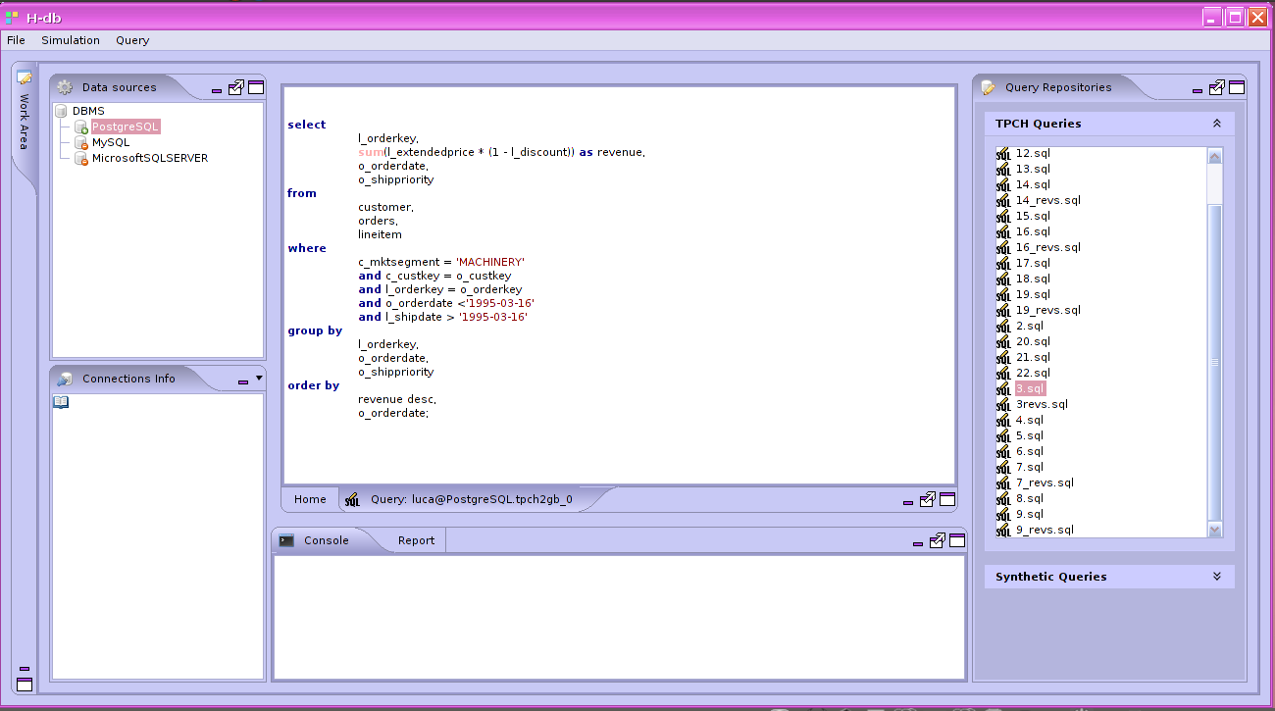Minimize the Console panel
The image size is (1275, 711).
tap(918, 544)
